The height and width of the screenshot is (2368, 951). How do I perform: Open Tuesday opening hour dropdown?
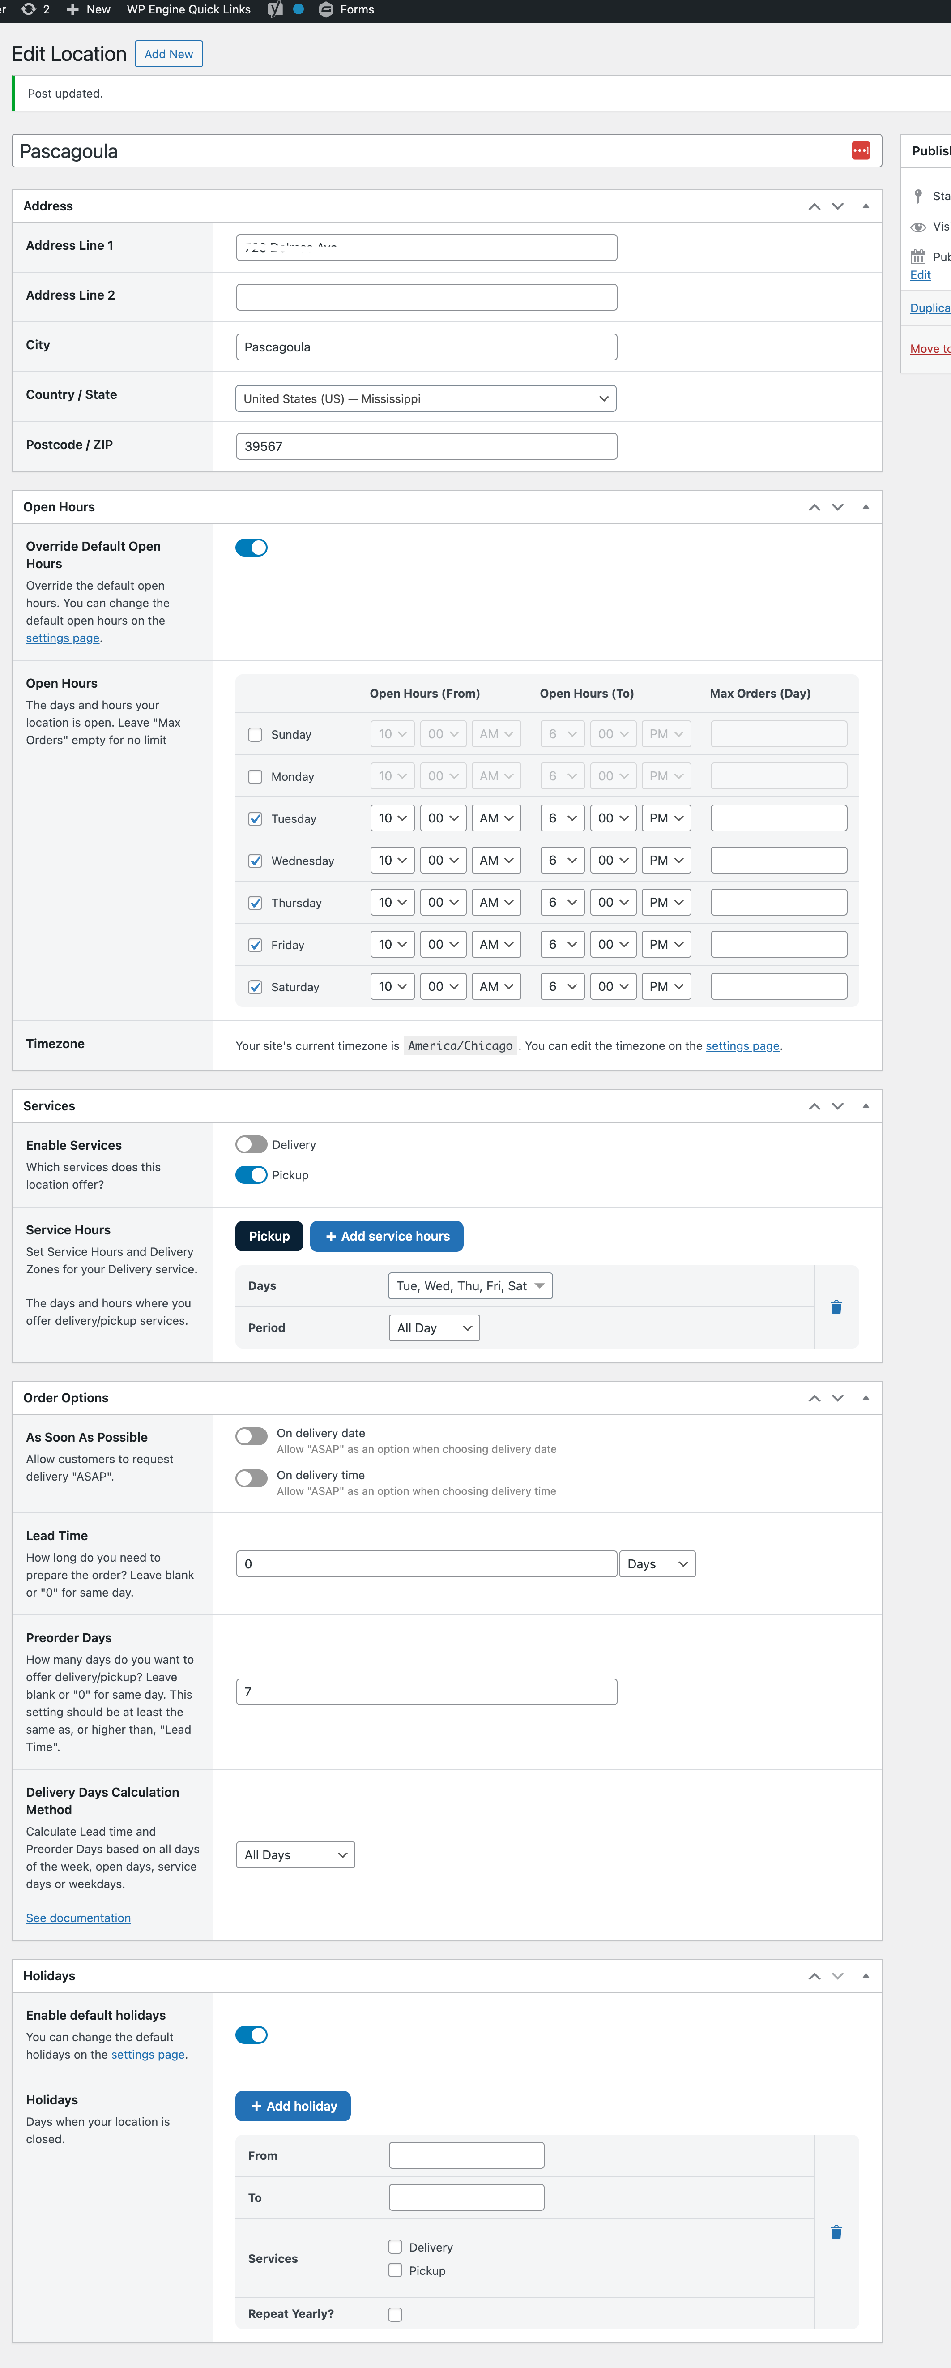(x=392, y=818)
